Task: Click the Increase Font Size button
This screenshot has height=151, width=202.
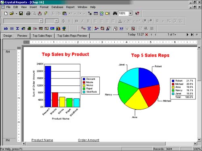Action: click(x=63, y=21)
